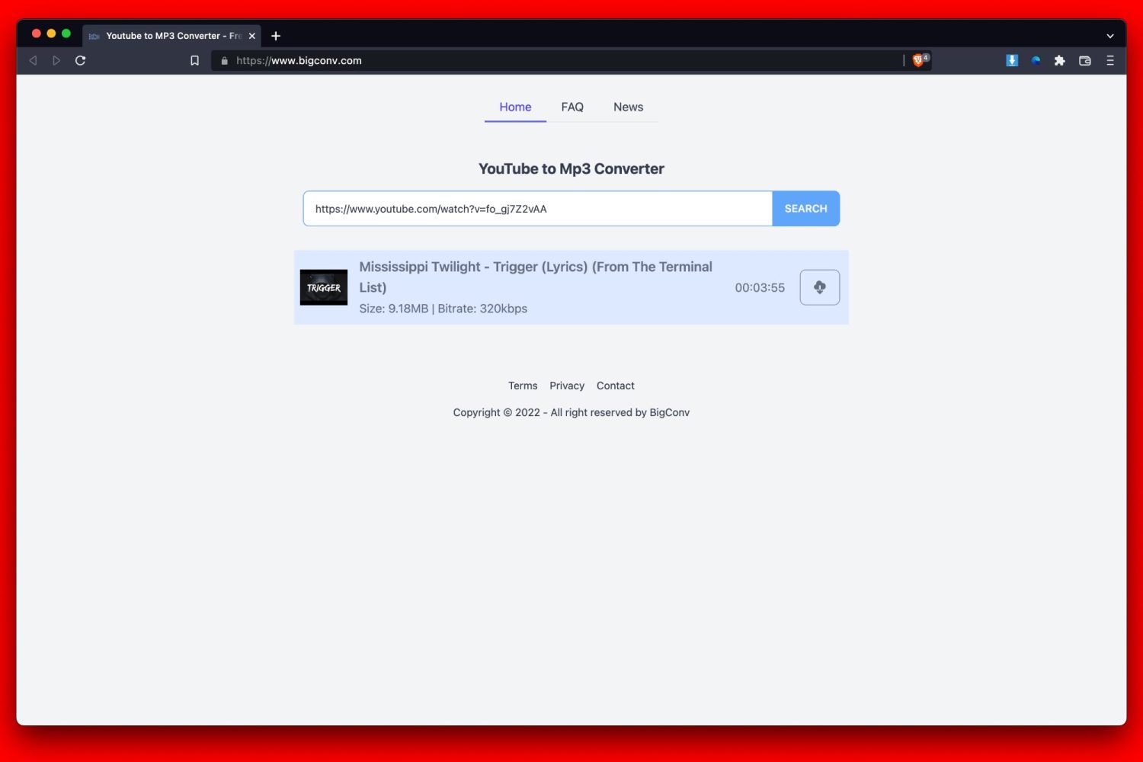Click the back navigation arrow

pyautogui.click(x=32, y=60)
